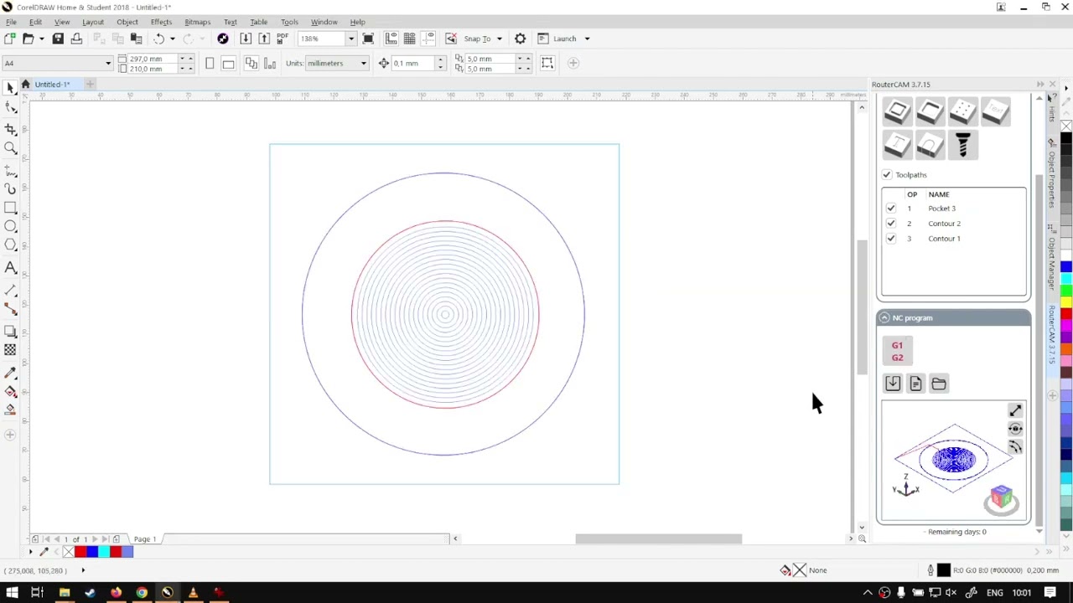Select the Smart Fill tool

click(10, 410)
